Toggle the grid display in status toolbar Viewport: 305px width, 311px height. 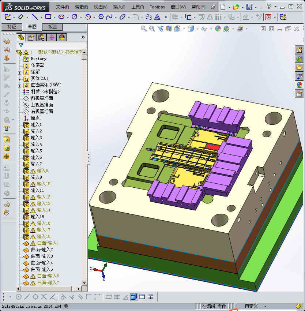point(117,297)
